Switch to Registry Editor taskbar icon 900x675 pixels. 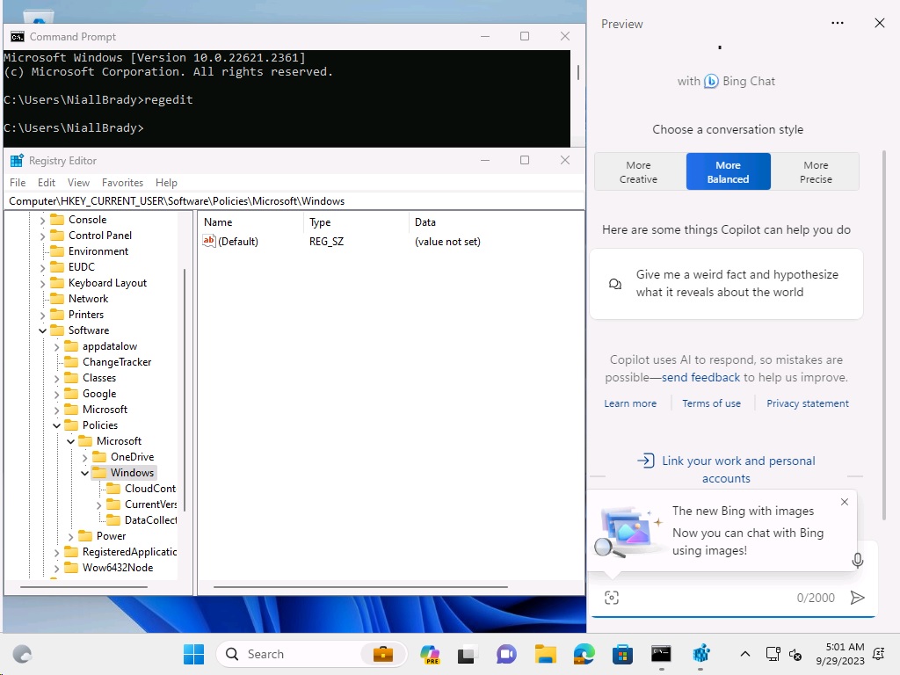click(700, 654)
